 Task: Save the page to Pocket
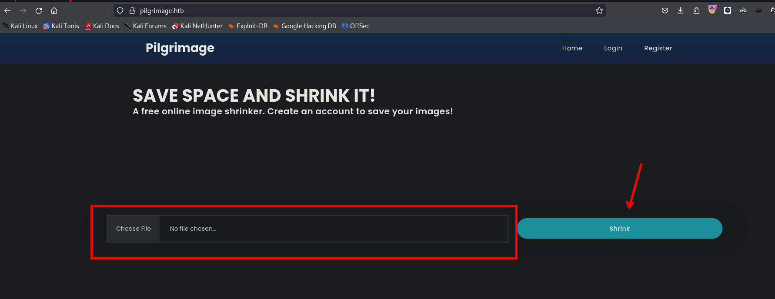click(665, 11)
